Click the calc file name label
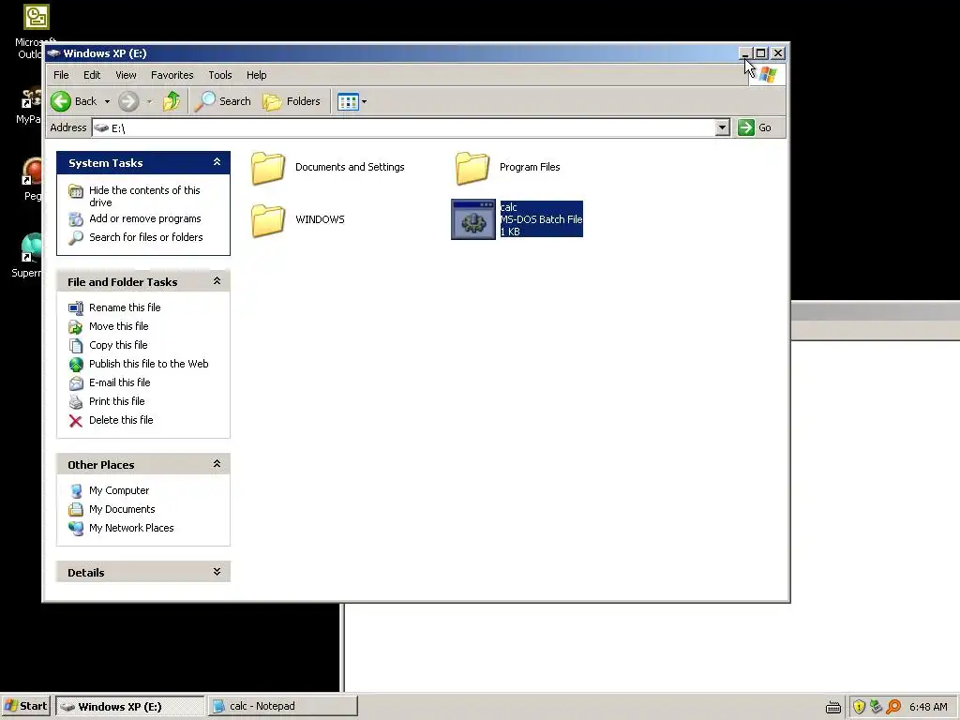The width and height of the screenshot is (960, 720). coord(509,207)
